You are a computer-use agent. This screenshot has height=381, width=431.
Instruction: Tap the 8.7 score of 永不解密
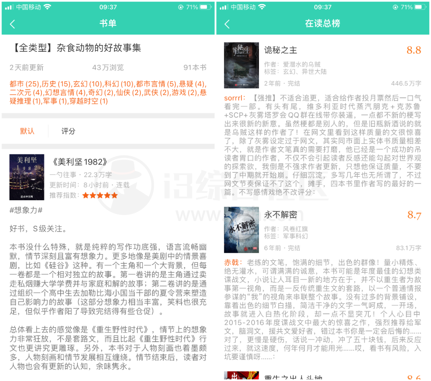coord(414,215)
